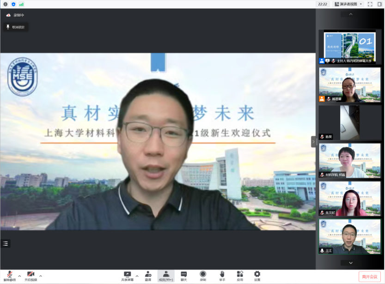Expand video options arrow beside camera
This screenshot has height=284, width=385.
coord(41,276)
